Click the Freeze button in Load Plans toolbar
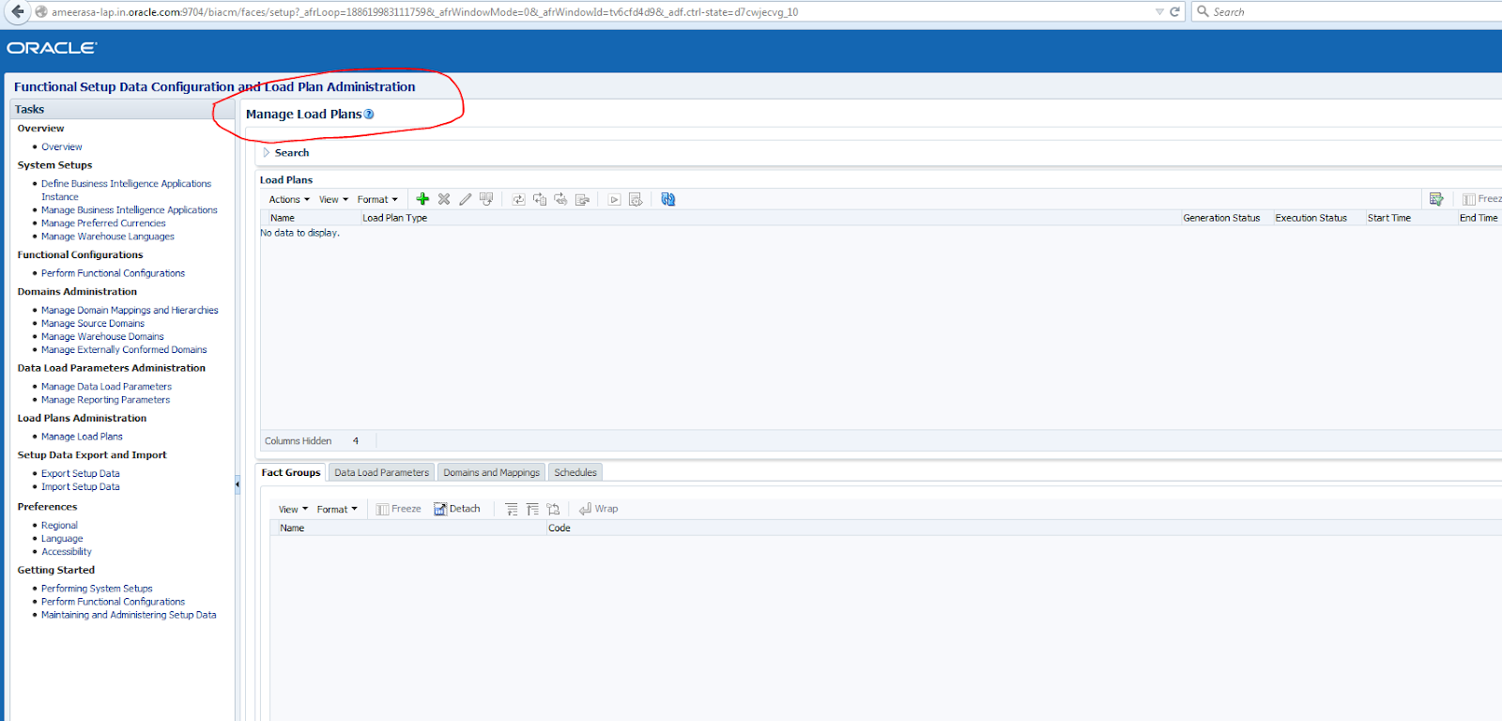 point(1482,199)
